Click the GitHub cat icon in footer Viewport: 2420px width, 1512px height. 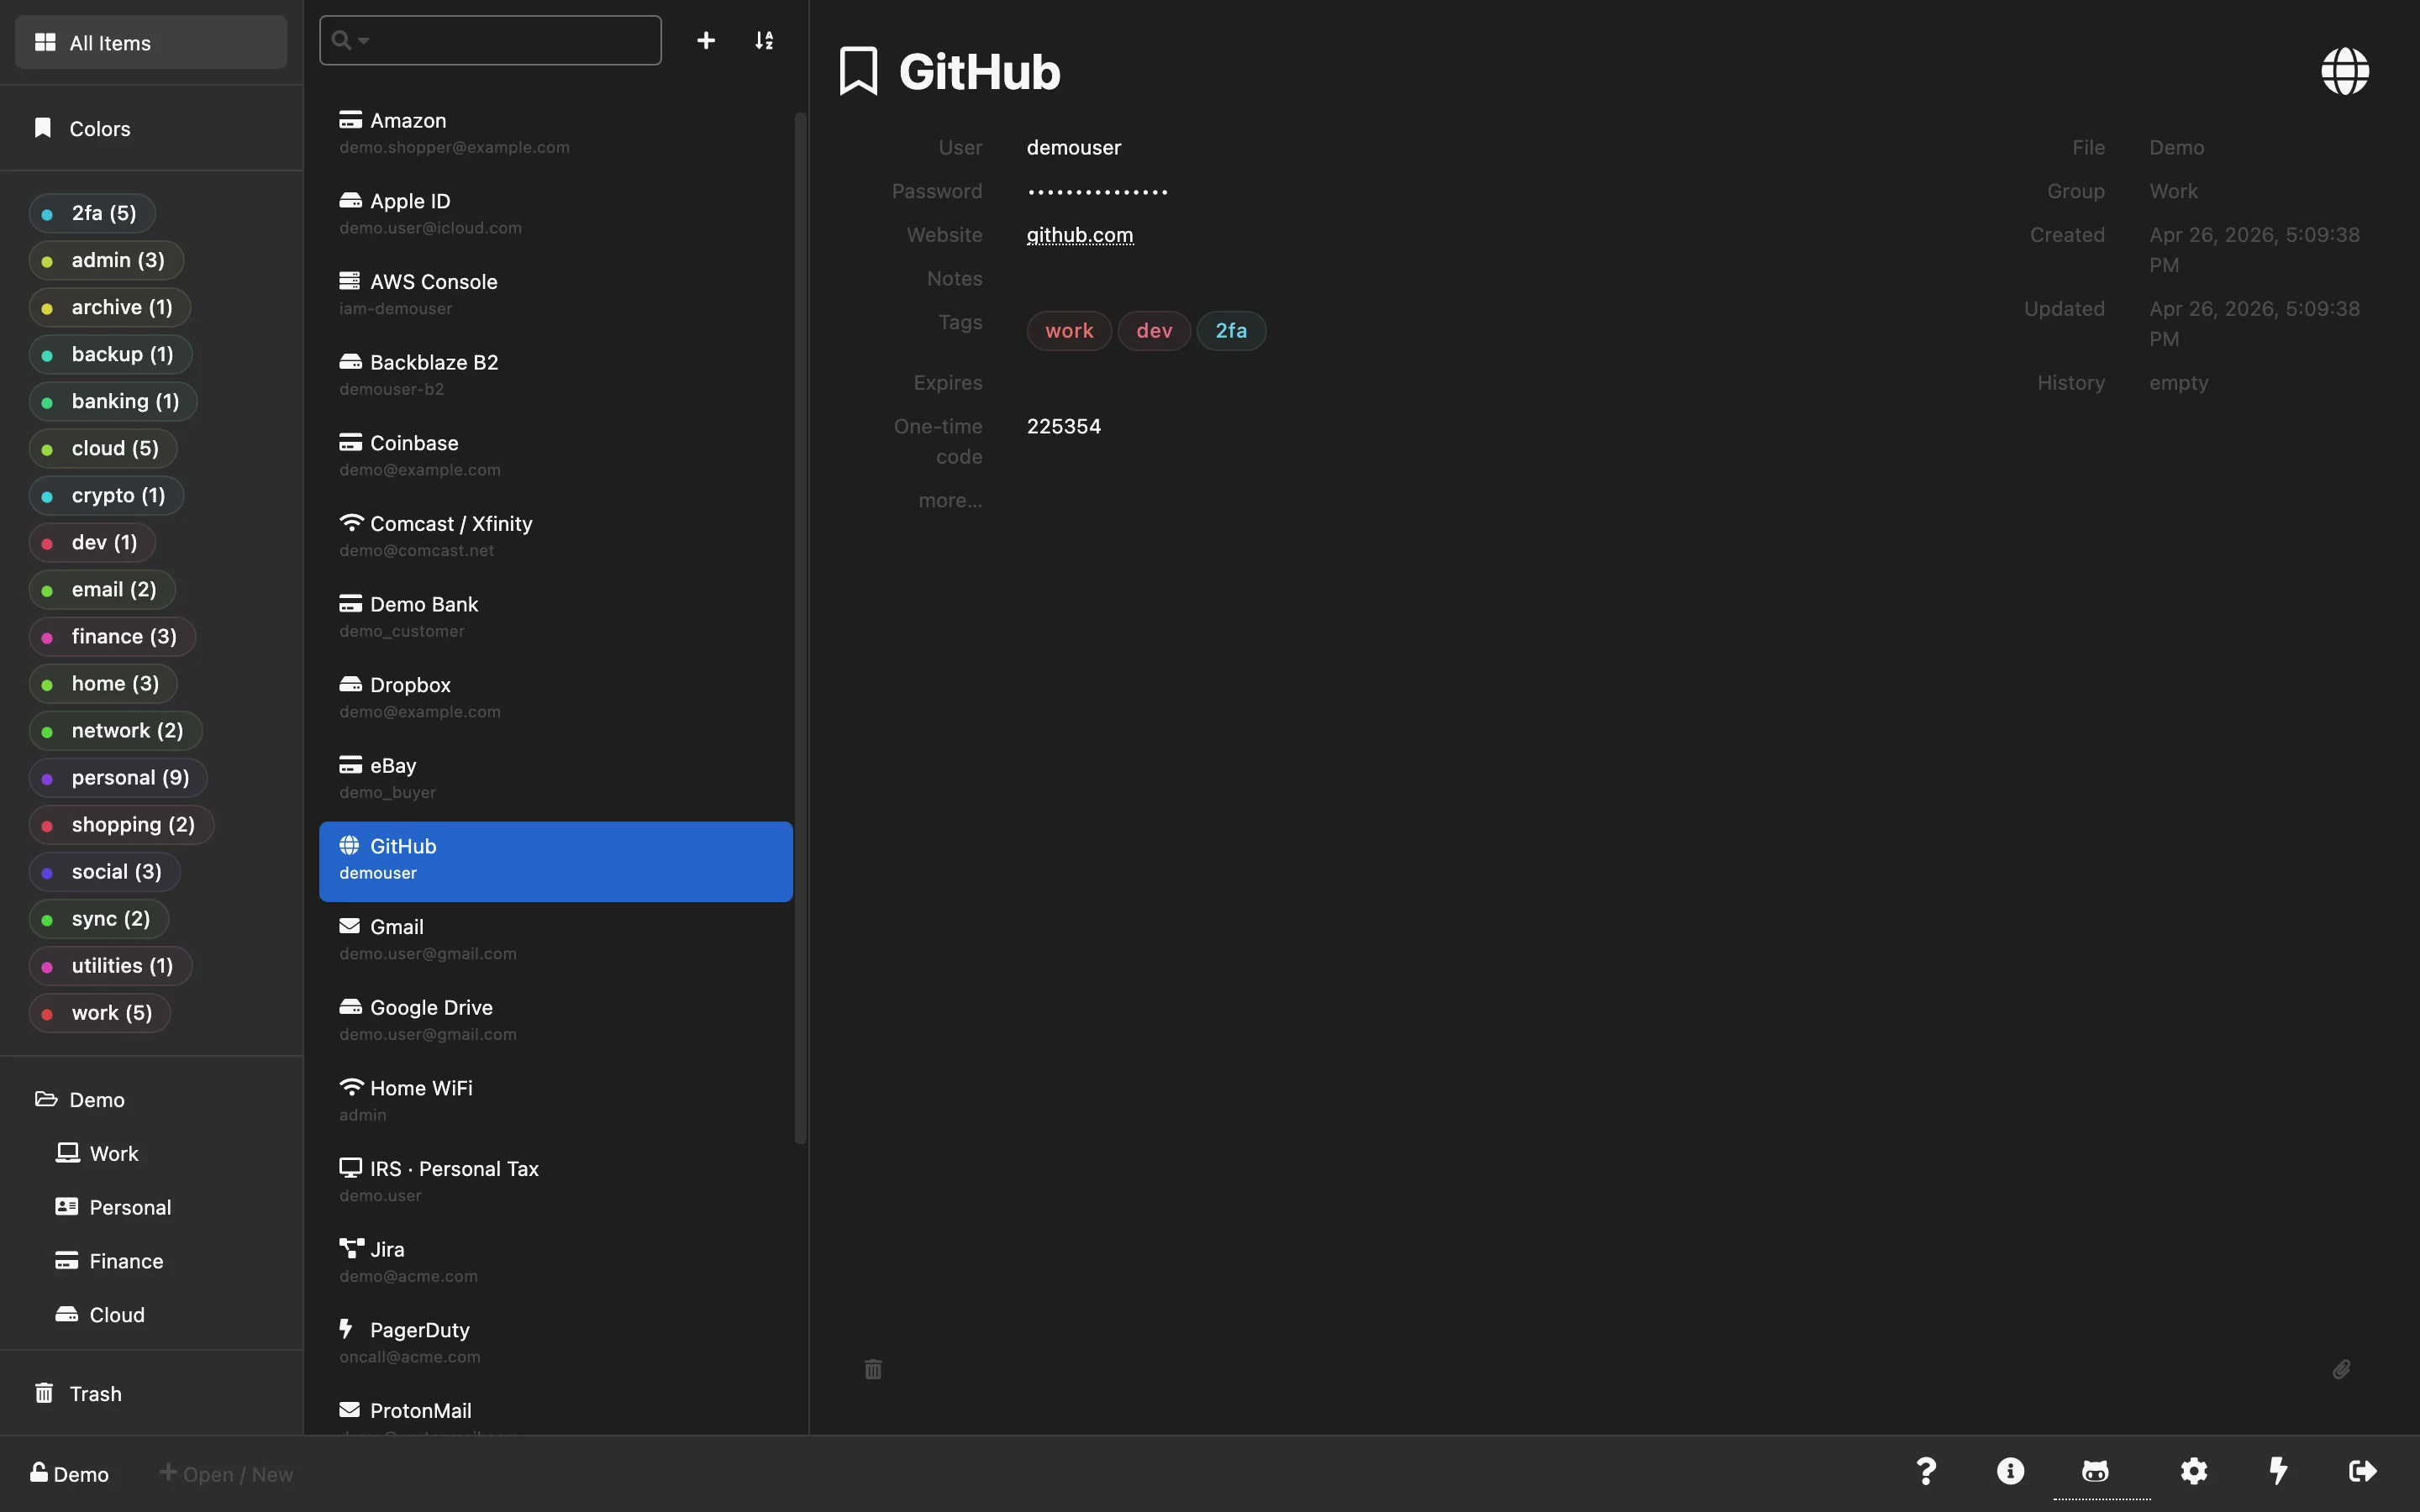[2095, 1471]
